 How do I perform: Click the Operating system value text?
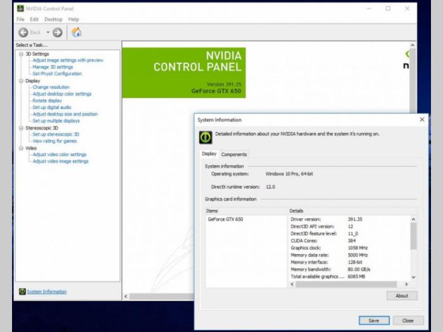click(289, 174)
